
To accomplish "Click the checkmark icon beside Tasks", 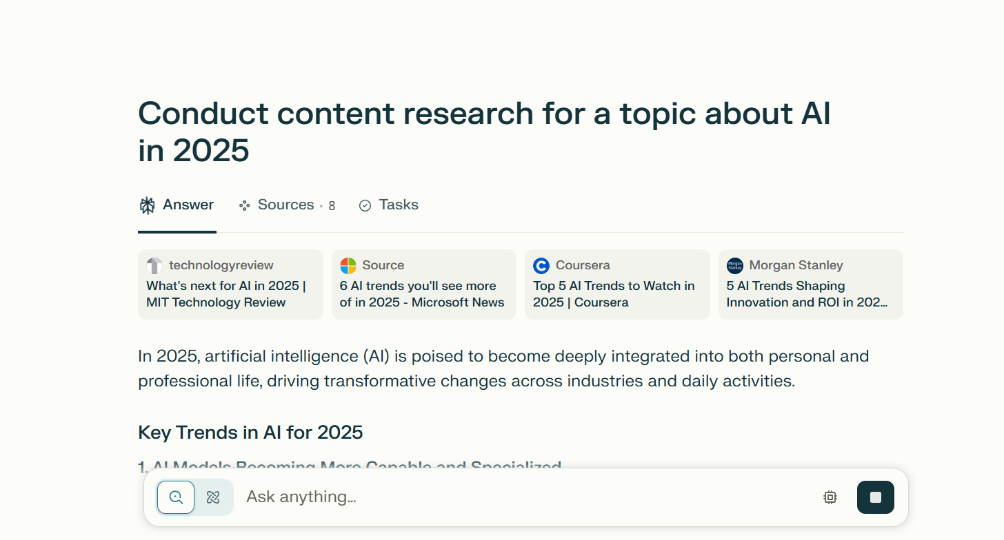I will click(365, 205).
